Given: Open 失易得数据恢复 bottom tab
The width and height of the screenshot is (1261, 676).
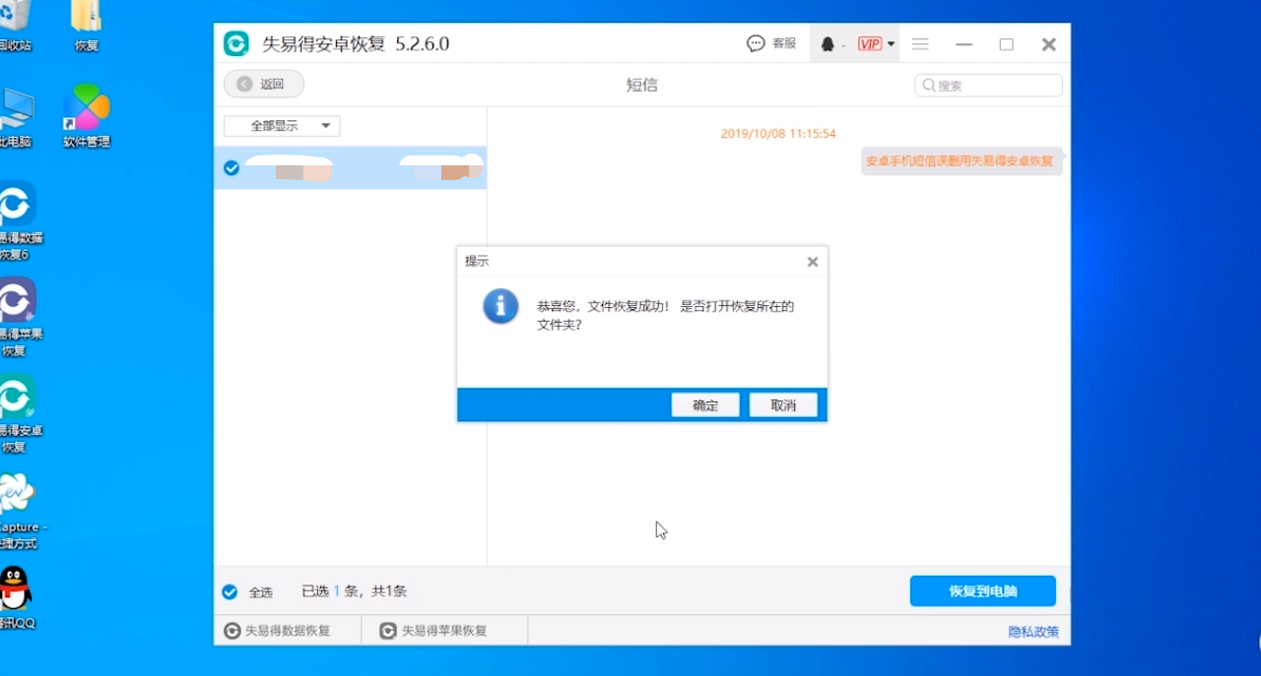Looking at the screenshot, I should pyautogui.click(x=288, y=631).
